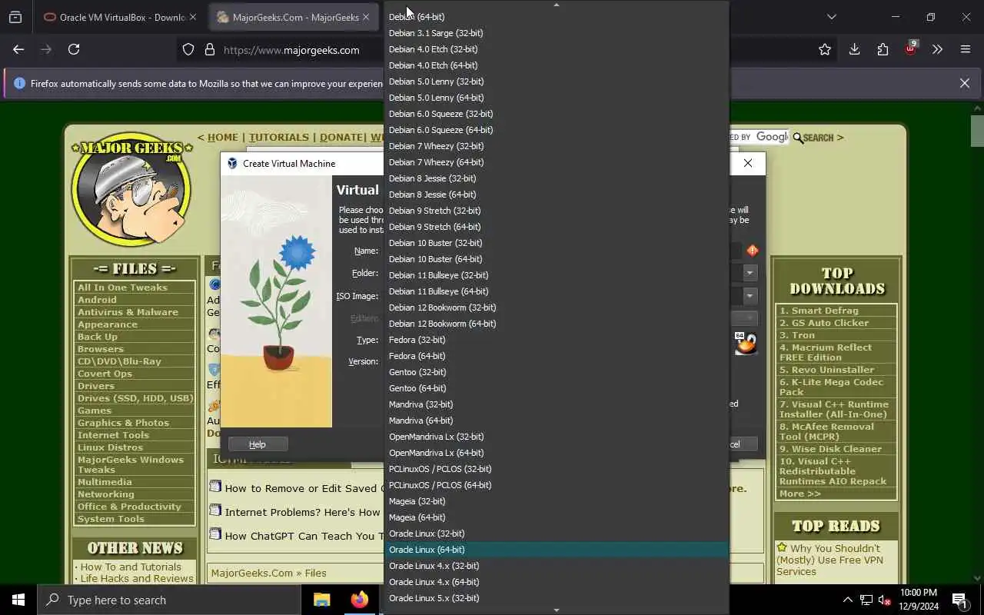
Task: Open Antivirus & Malware category
Action: point(128,312)
